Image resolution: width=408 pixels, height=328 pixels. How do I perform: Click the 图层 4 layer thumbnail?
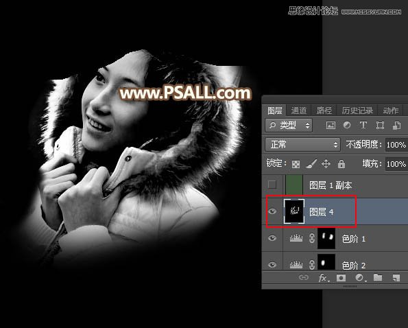click(294, 211)
